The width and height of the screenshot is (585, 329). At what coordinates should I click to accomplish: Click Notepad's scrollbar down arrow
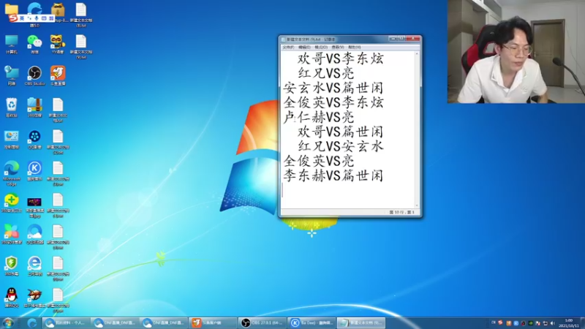417,205
